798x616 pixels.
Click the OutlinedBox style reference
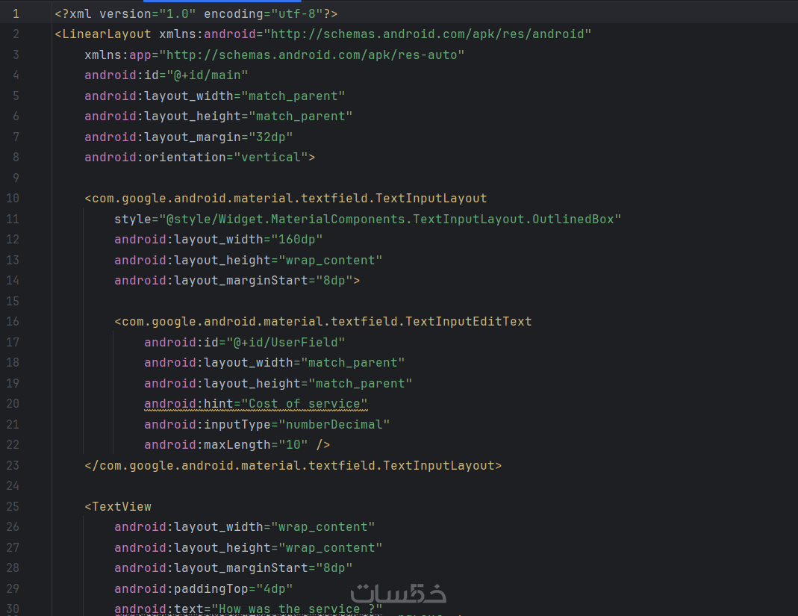(390, 219)
